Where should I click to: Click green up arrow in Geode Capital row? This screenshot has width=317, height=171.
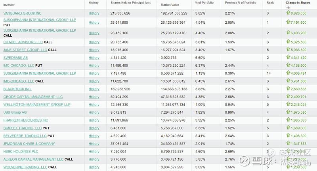(x=288, y=97)
